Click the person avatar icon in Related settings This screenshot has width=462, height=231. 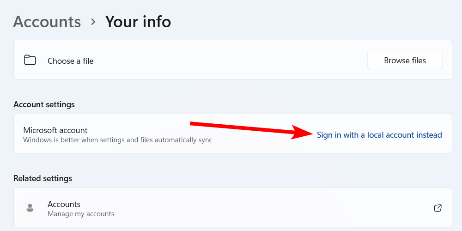click(30, 208)
